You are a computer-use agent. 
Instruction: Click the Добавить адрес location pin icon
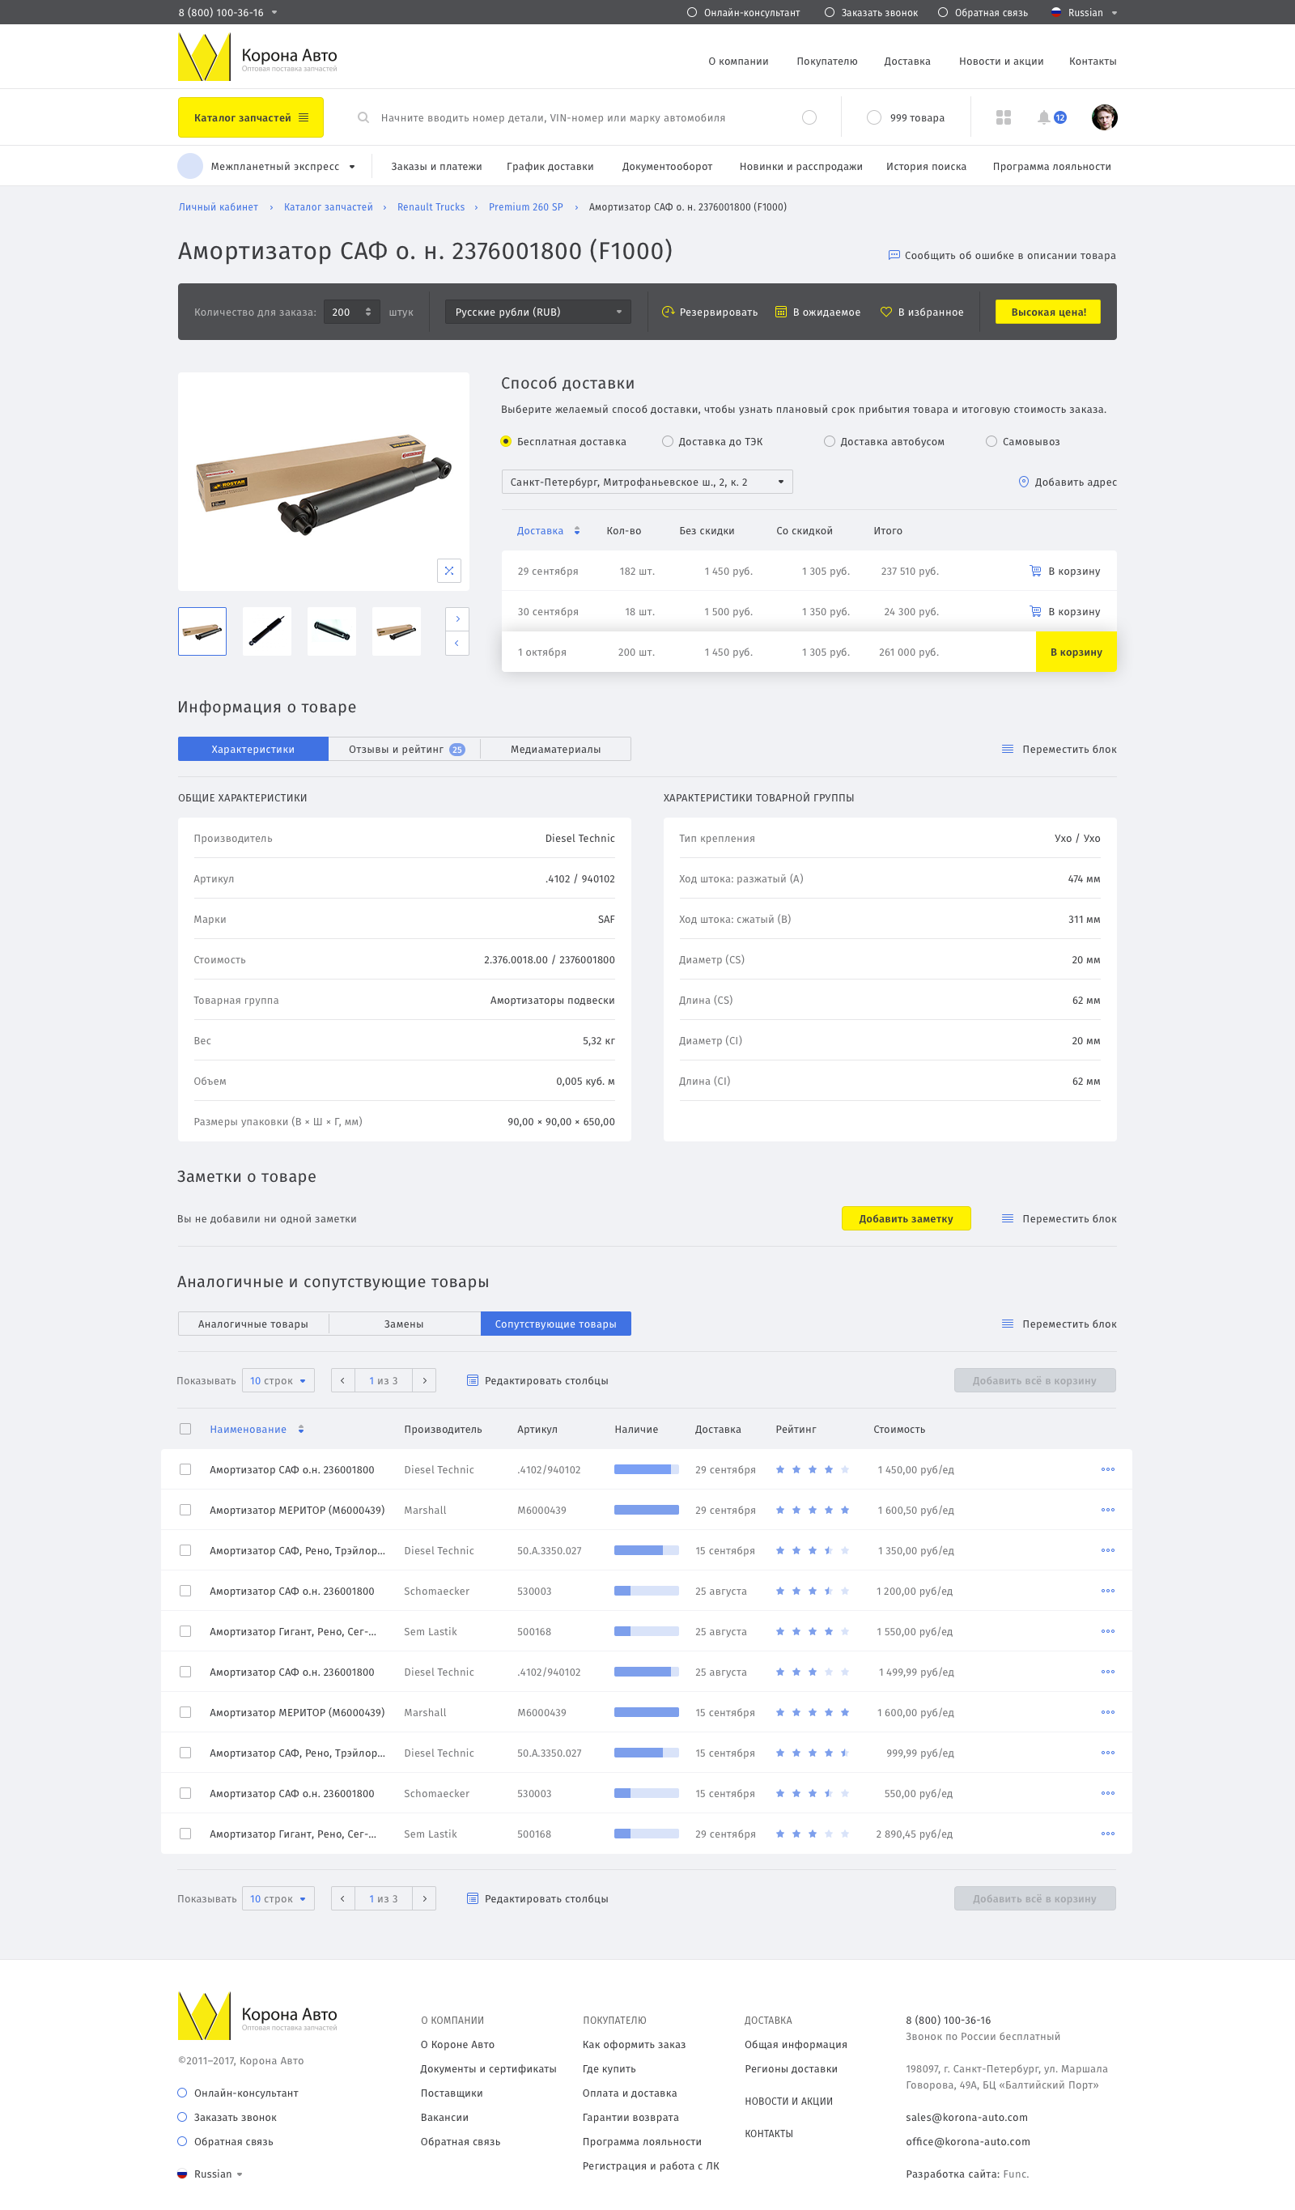pyautogui.click(x=1023, y=482)
